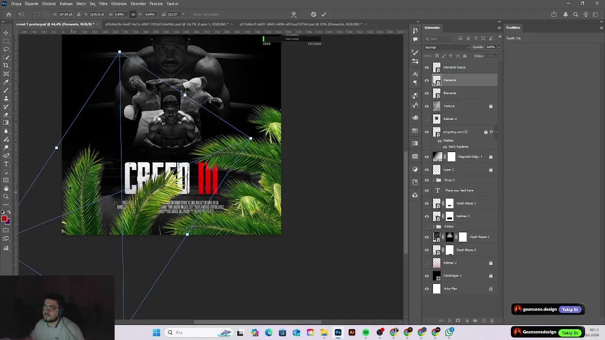Select the Move tool
Image resolution: width=605 pixels, height=340 pixels.
click(6, 33)
